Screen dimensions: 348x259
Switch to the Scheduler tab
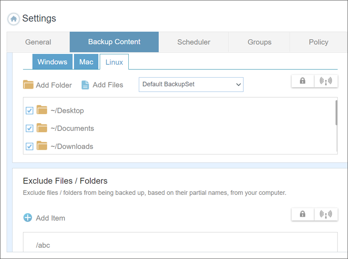194,42
